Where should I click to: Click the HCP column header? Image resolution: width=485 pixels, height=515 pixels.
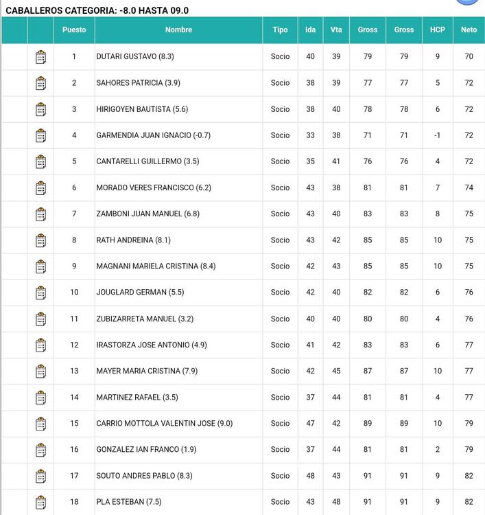click(x=437, y=30)
